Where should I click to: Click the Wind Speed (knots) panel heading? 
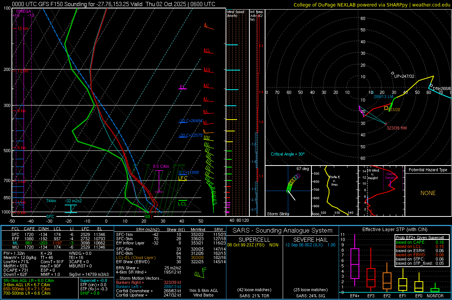click(236, 13)
